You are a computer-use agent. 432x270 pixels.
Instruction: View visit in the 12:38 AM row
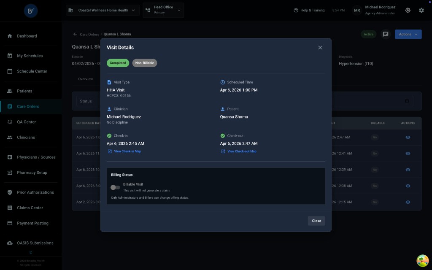click(408, 186)
